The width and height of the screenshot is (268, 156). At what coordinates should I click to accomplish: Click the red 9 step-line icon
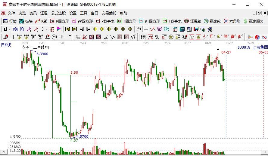[36, 29]
